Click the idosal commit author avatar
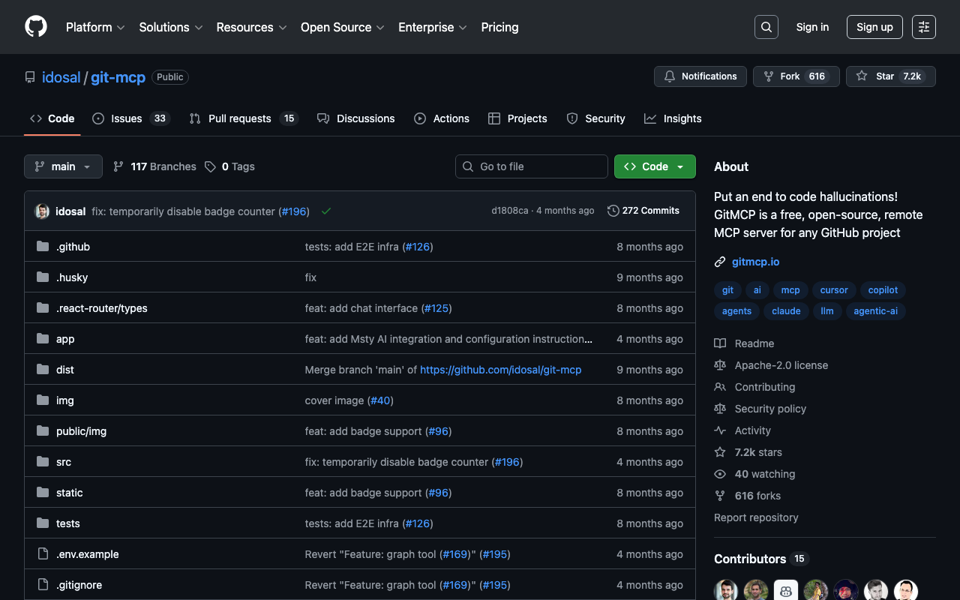Viewport: 960px width, 600px height. click(x=43, y=211)
